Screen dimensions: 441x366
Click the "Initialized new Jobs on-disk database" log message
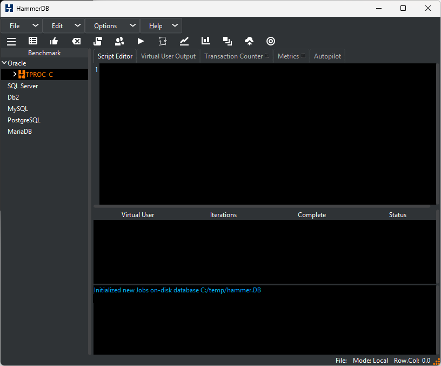tap(177, 290)
